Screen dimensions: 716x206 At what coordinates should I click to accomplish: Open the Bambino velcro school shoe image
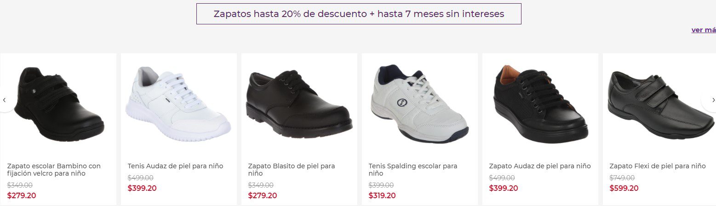click(x=58, y=105)
